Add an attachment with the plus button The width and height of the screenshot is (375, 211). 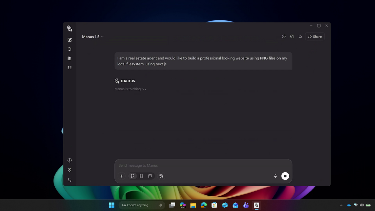[122, 176]
